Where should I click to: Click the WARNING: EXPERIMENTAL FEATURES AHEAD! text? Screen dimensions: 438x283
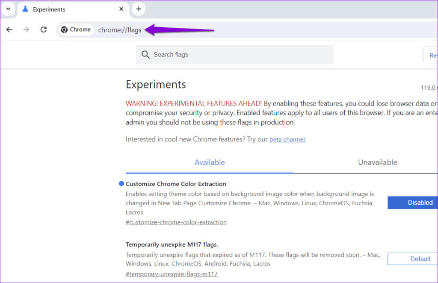[194, 103]
